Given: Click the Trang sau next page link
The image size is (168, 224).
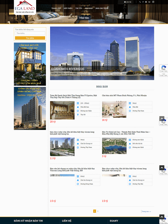Looking at the screenshot, I should 146,211.
